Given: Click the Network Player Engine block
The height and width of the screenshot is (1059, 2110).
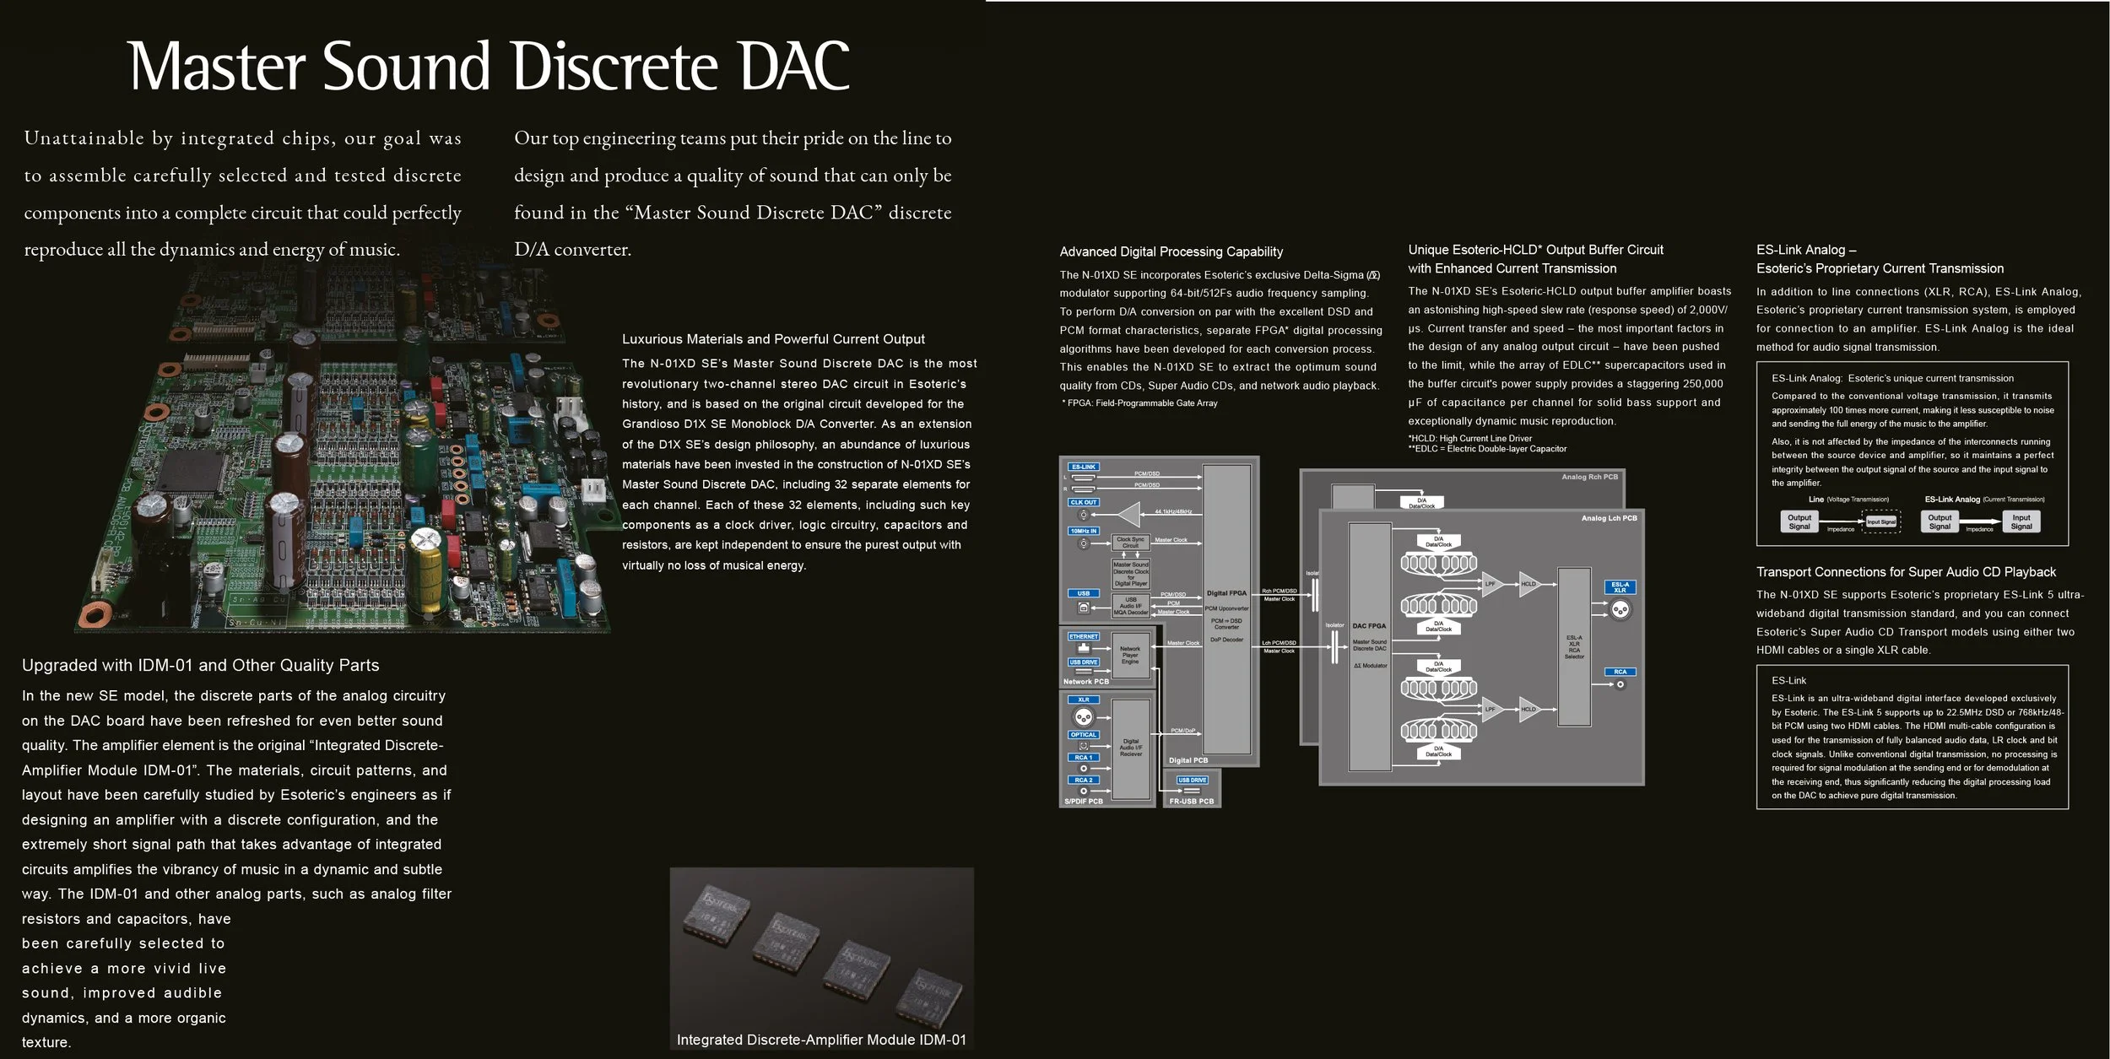Looking at the screenshot, I should [x=1130, y=656].
